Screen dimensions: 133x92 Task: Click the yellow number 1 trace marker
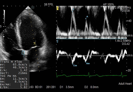58,9
